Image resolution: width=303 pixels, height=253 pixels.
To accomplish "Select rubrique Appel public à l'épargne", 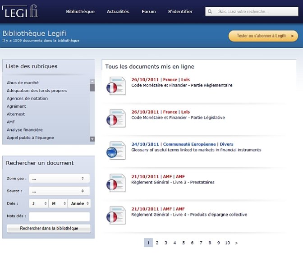I will (x=30, y=138).
